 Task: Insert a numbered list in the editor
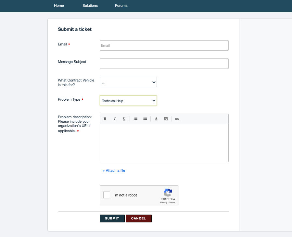pyautogui.click(x=145, y=118)
